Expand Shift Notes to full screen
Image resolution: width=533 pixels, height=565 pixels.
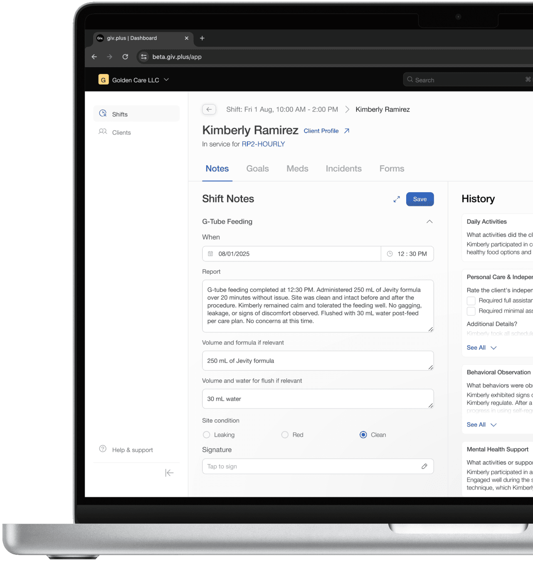[397, 199]
